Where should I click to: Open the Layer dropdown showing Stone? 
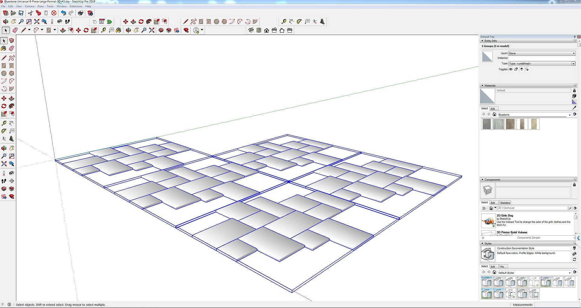(x=542, y=53)
